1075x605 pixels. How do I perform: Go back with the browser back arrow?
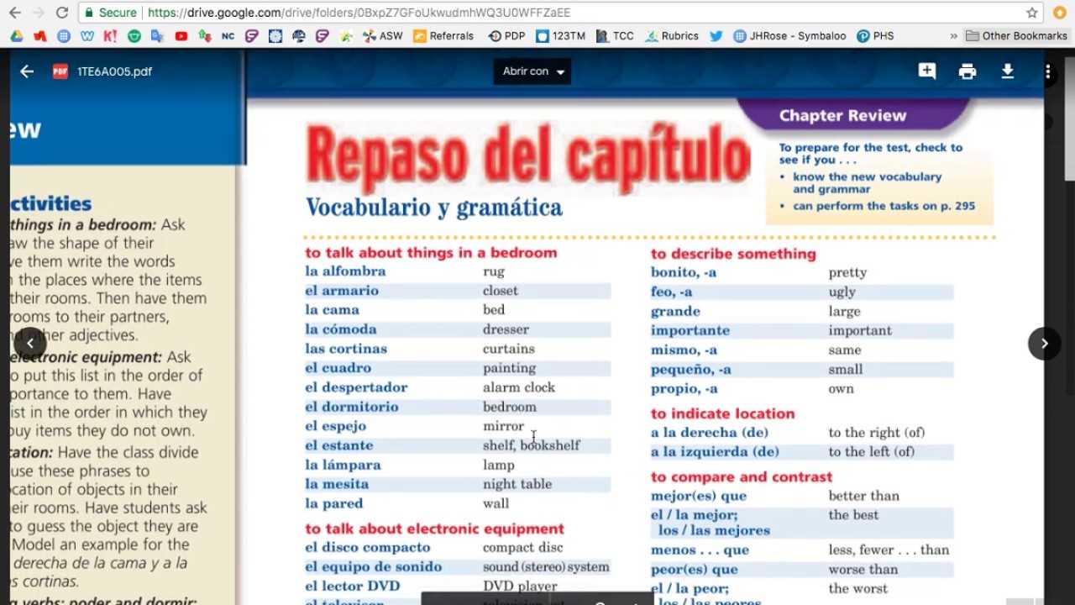pos(15,13)
